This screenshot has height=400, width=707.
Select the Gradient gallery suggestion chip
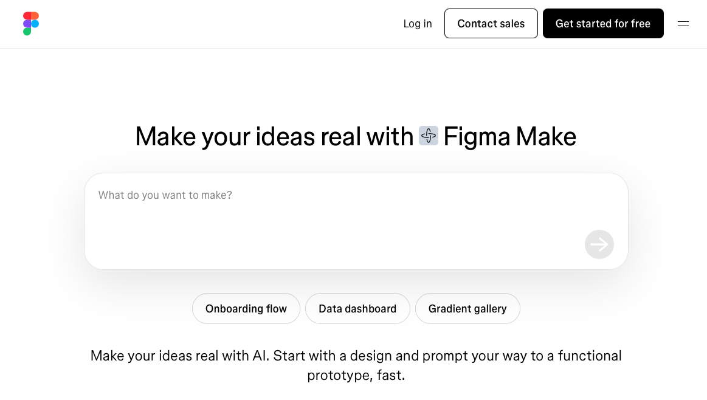click(x=467, y=308)
